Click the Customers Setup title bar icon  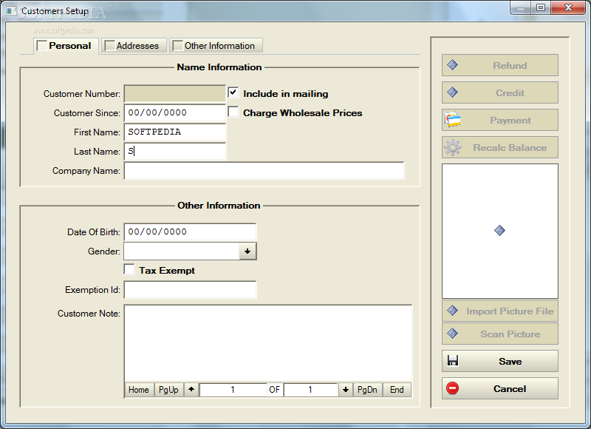(11, 10)
